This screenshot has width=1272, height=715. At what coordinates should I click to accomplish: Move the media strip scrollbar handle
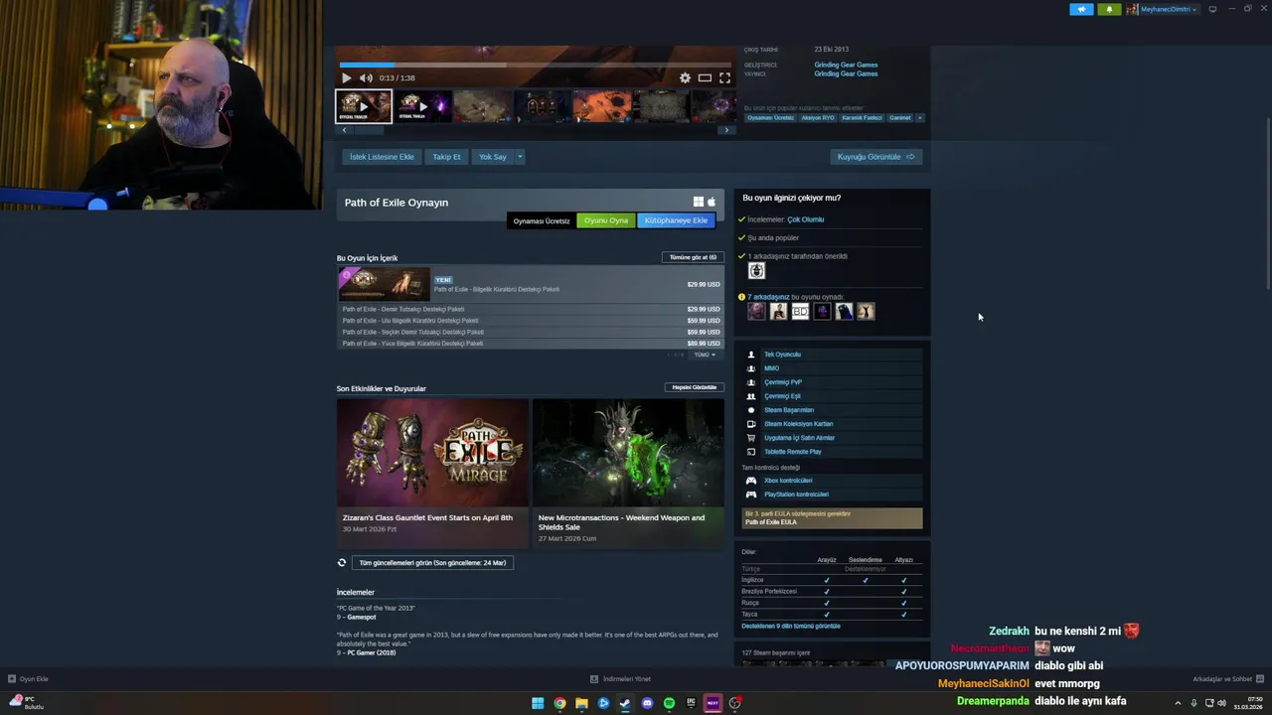pyautogui.click(x=369, y=130)
